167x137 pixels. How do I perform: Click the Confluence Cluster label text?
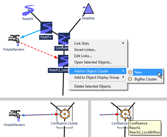click(64, 123)
